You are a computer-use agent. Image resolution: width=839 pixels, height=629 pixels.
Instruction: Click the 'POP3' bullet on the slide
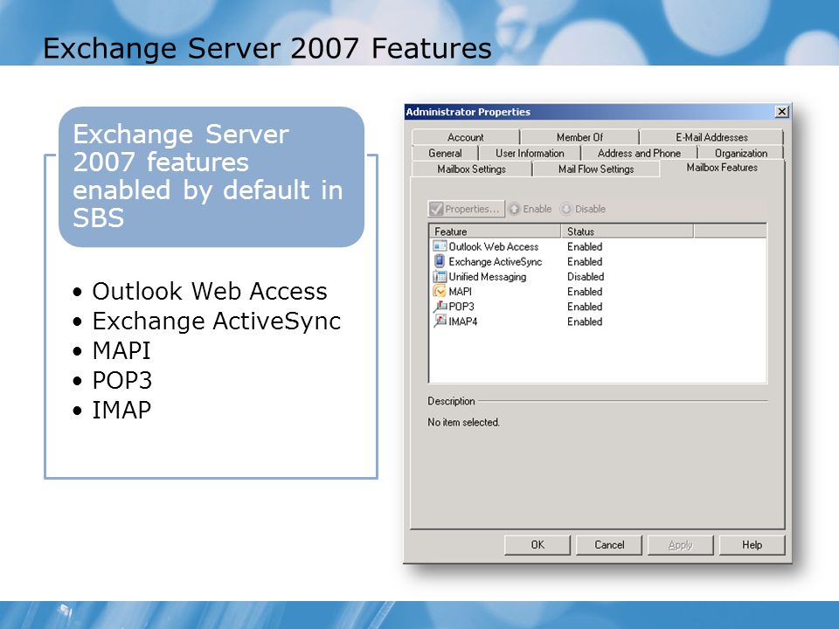[122, 381]
